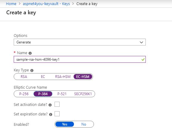The image size is (172, 138).
Task: Open aspnet4you-keyvault - Keys breadcrumb link
Action: pos(46,4)
